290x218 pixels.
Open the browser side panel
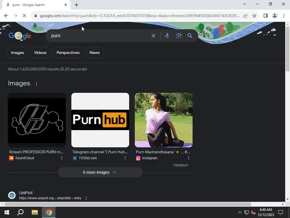(266, 16)
